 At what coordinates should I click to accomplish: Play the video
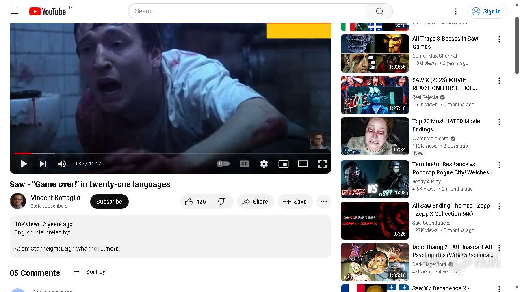24,164
